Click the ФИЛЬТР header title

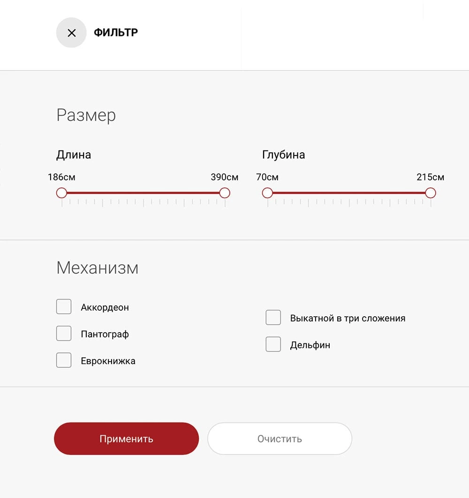116,33
